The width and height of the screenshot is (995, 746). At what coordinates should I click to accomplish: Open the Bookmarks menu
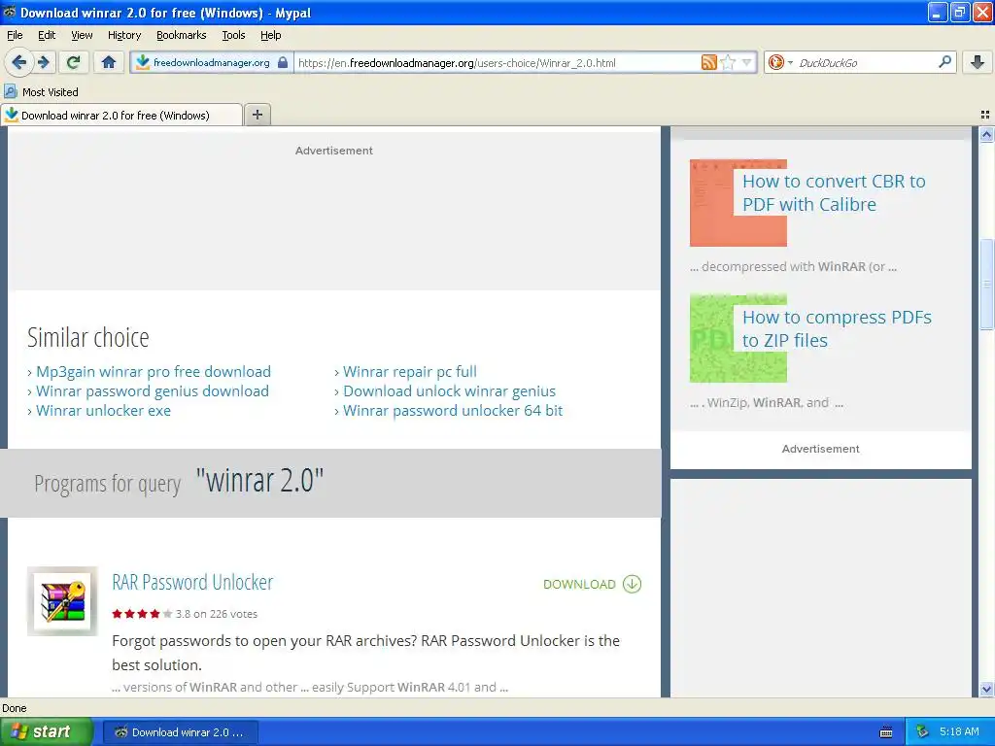[182, 35]
